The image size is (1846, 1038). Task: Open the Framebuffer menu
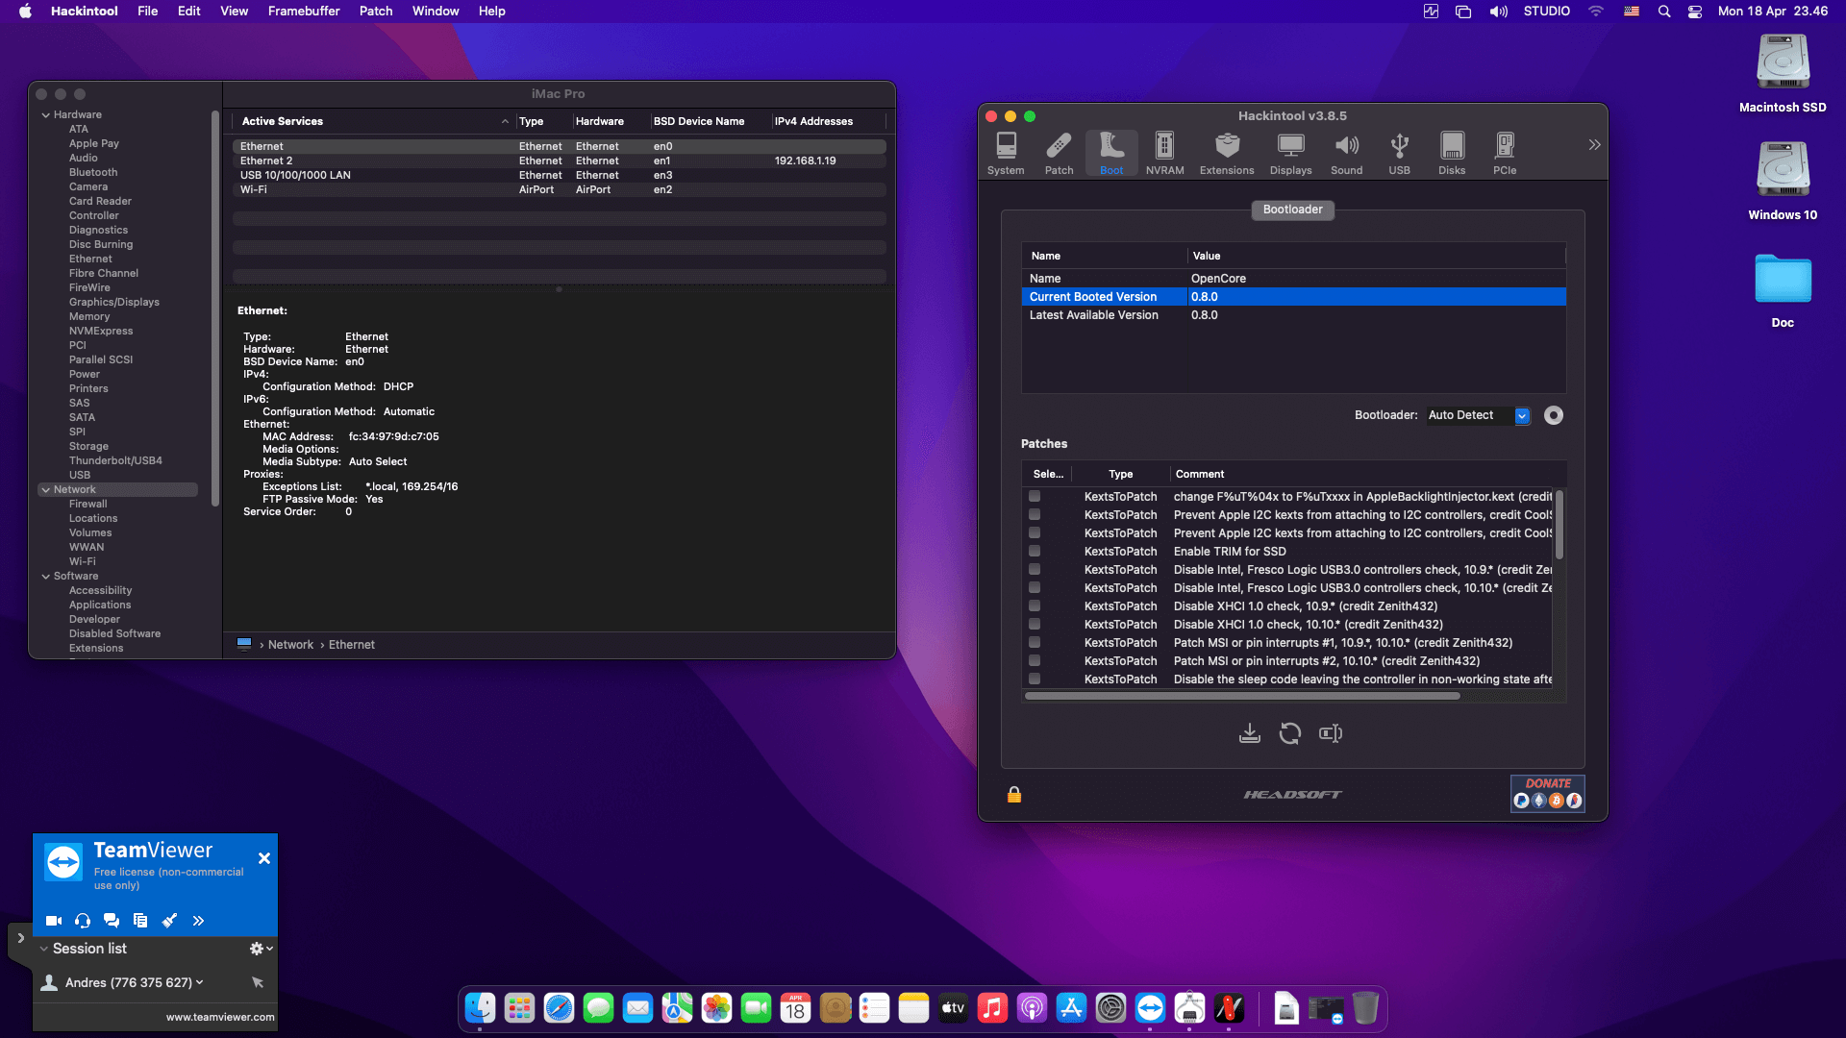(x=304, y=12)
